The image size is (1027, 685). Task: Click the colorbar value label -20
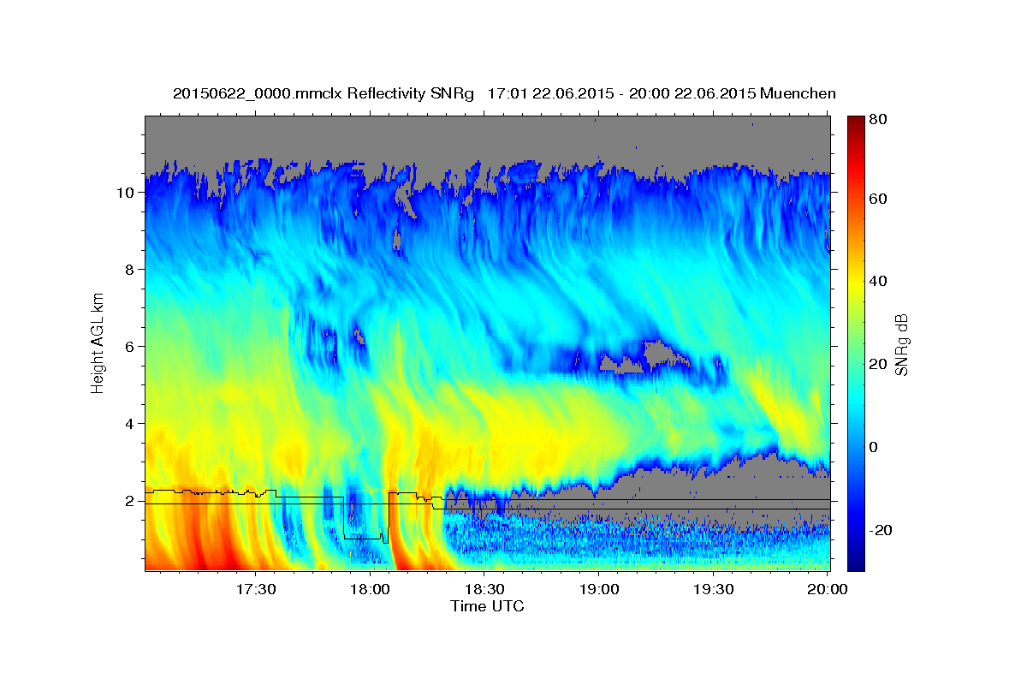882,530
